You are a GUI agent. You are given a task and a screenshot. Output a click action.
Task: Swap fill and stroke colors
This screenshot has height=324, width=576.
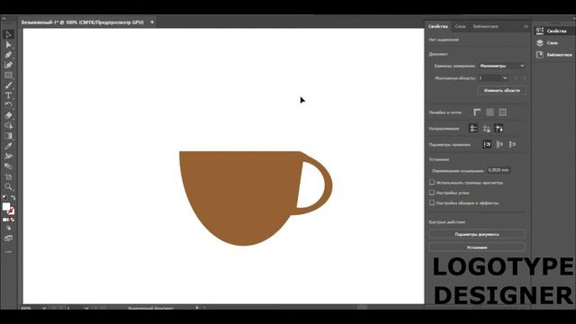pos(13,198)
